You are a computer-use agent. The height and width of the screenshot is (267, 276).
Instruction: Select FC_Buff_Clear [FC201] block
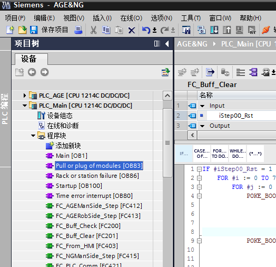(87, 236)
